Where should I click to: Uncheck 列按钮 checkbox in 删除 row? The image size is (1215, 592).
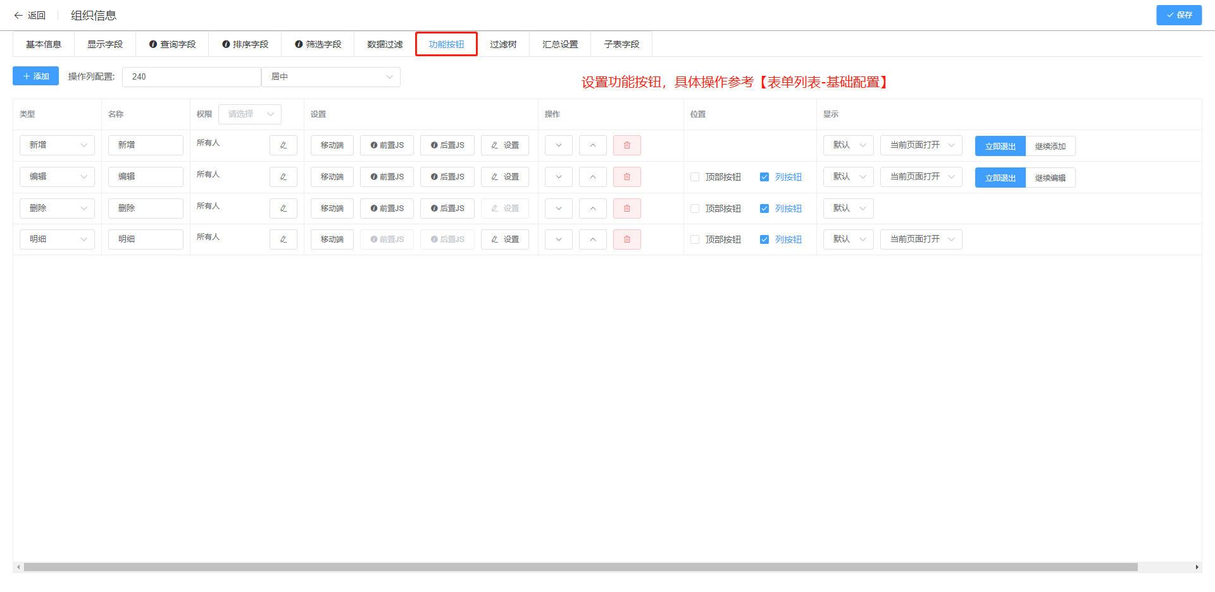764,208
